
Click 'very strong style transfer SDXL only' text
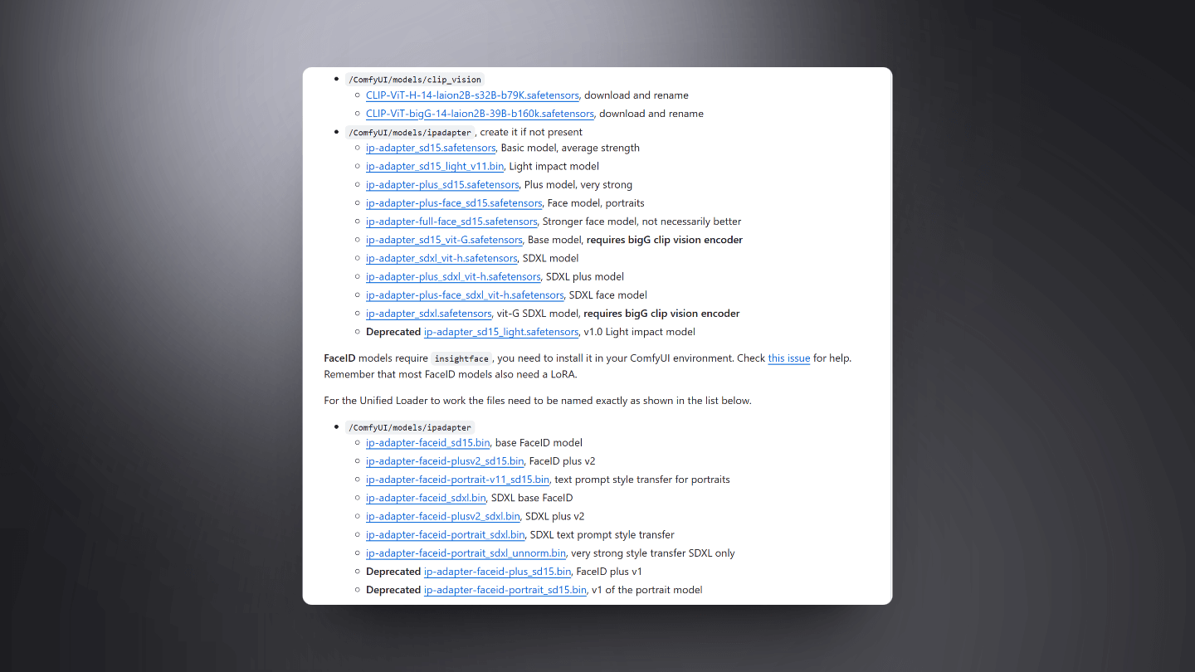653,553
